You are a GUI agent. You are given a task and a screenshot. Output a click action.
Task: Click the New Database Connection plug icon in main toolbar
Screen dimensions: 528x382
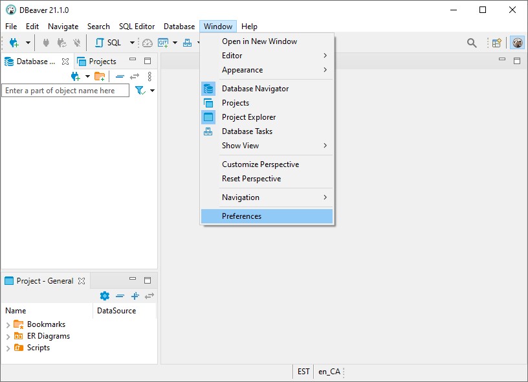14,43
